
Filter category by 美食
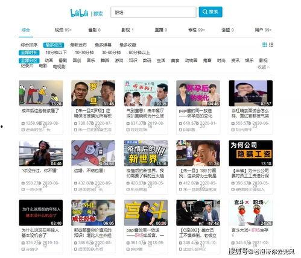pos(175,60)
